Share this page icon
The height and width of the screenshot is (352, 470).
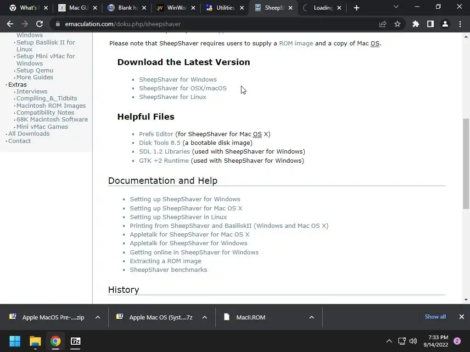point(383,24)
